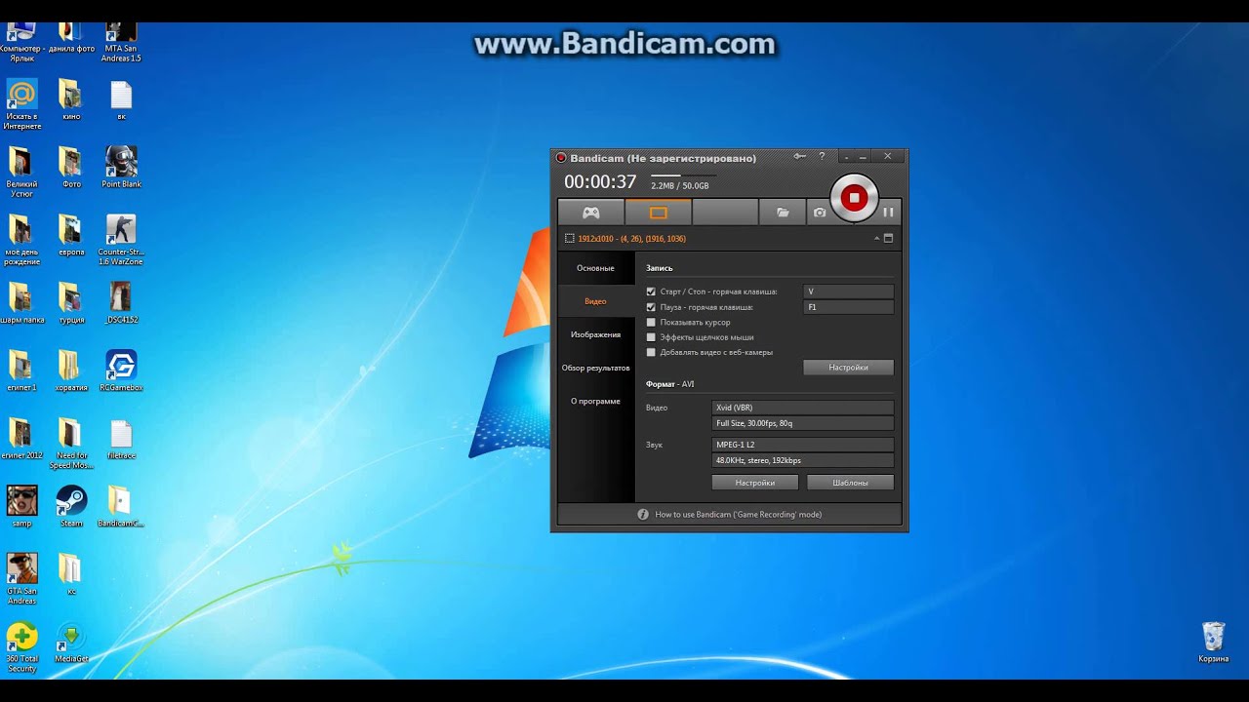Open the Обзор результатов tab
Image resolution: width=1249 pixels, height=702 pixels.
click(x=595, y=368)
